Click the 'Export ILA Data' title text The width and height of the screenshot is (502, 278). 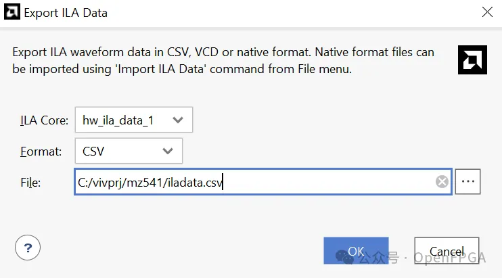coord(66,12)
